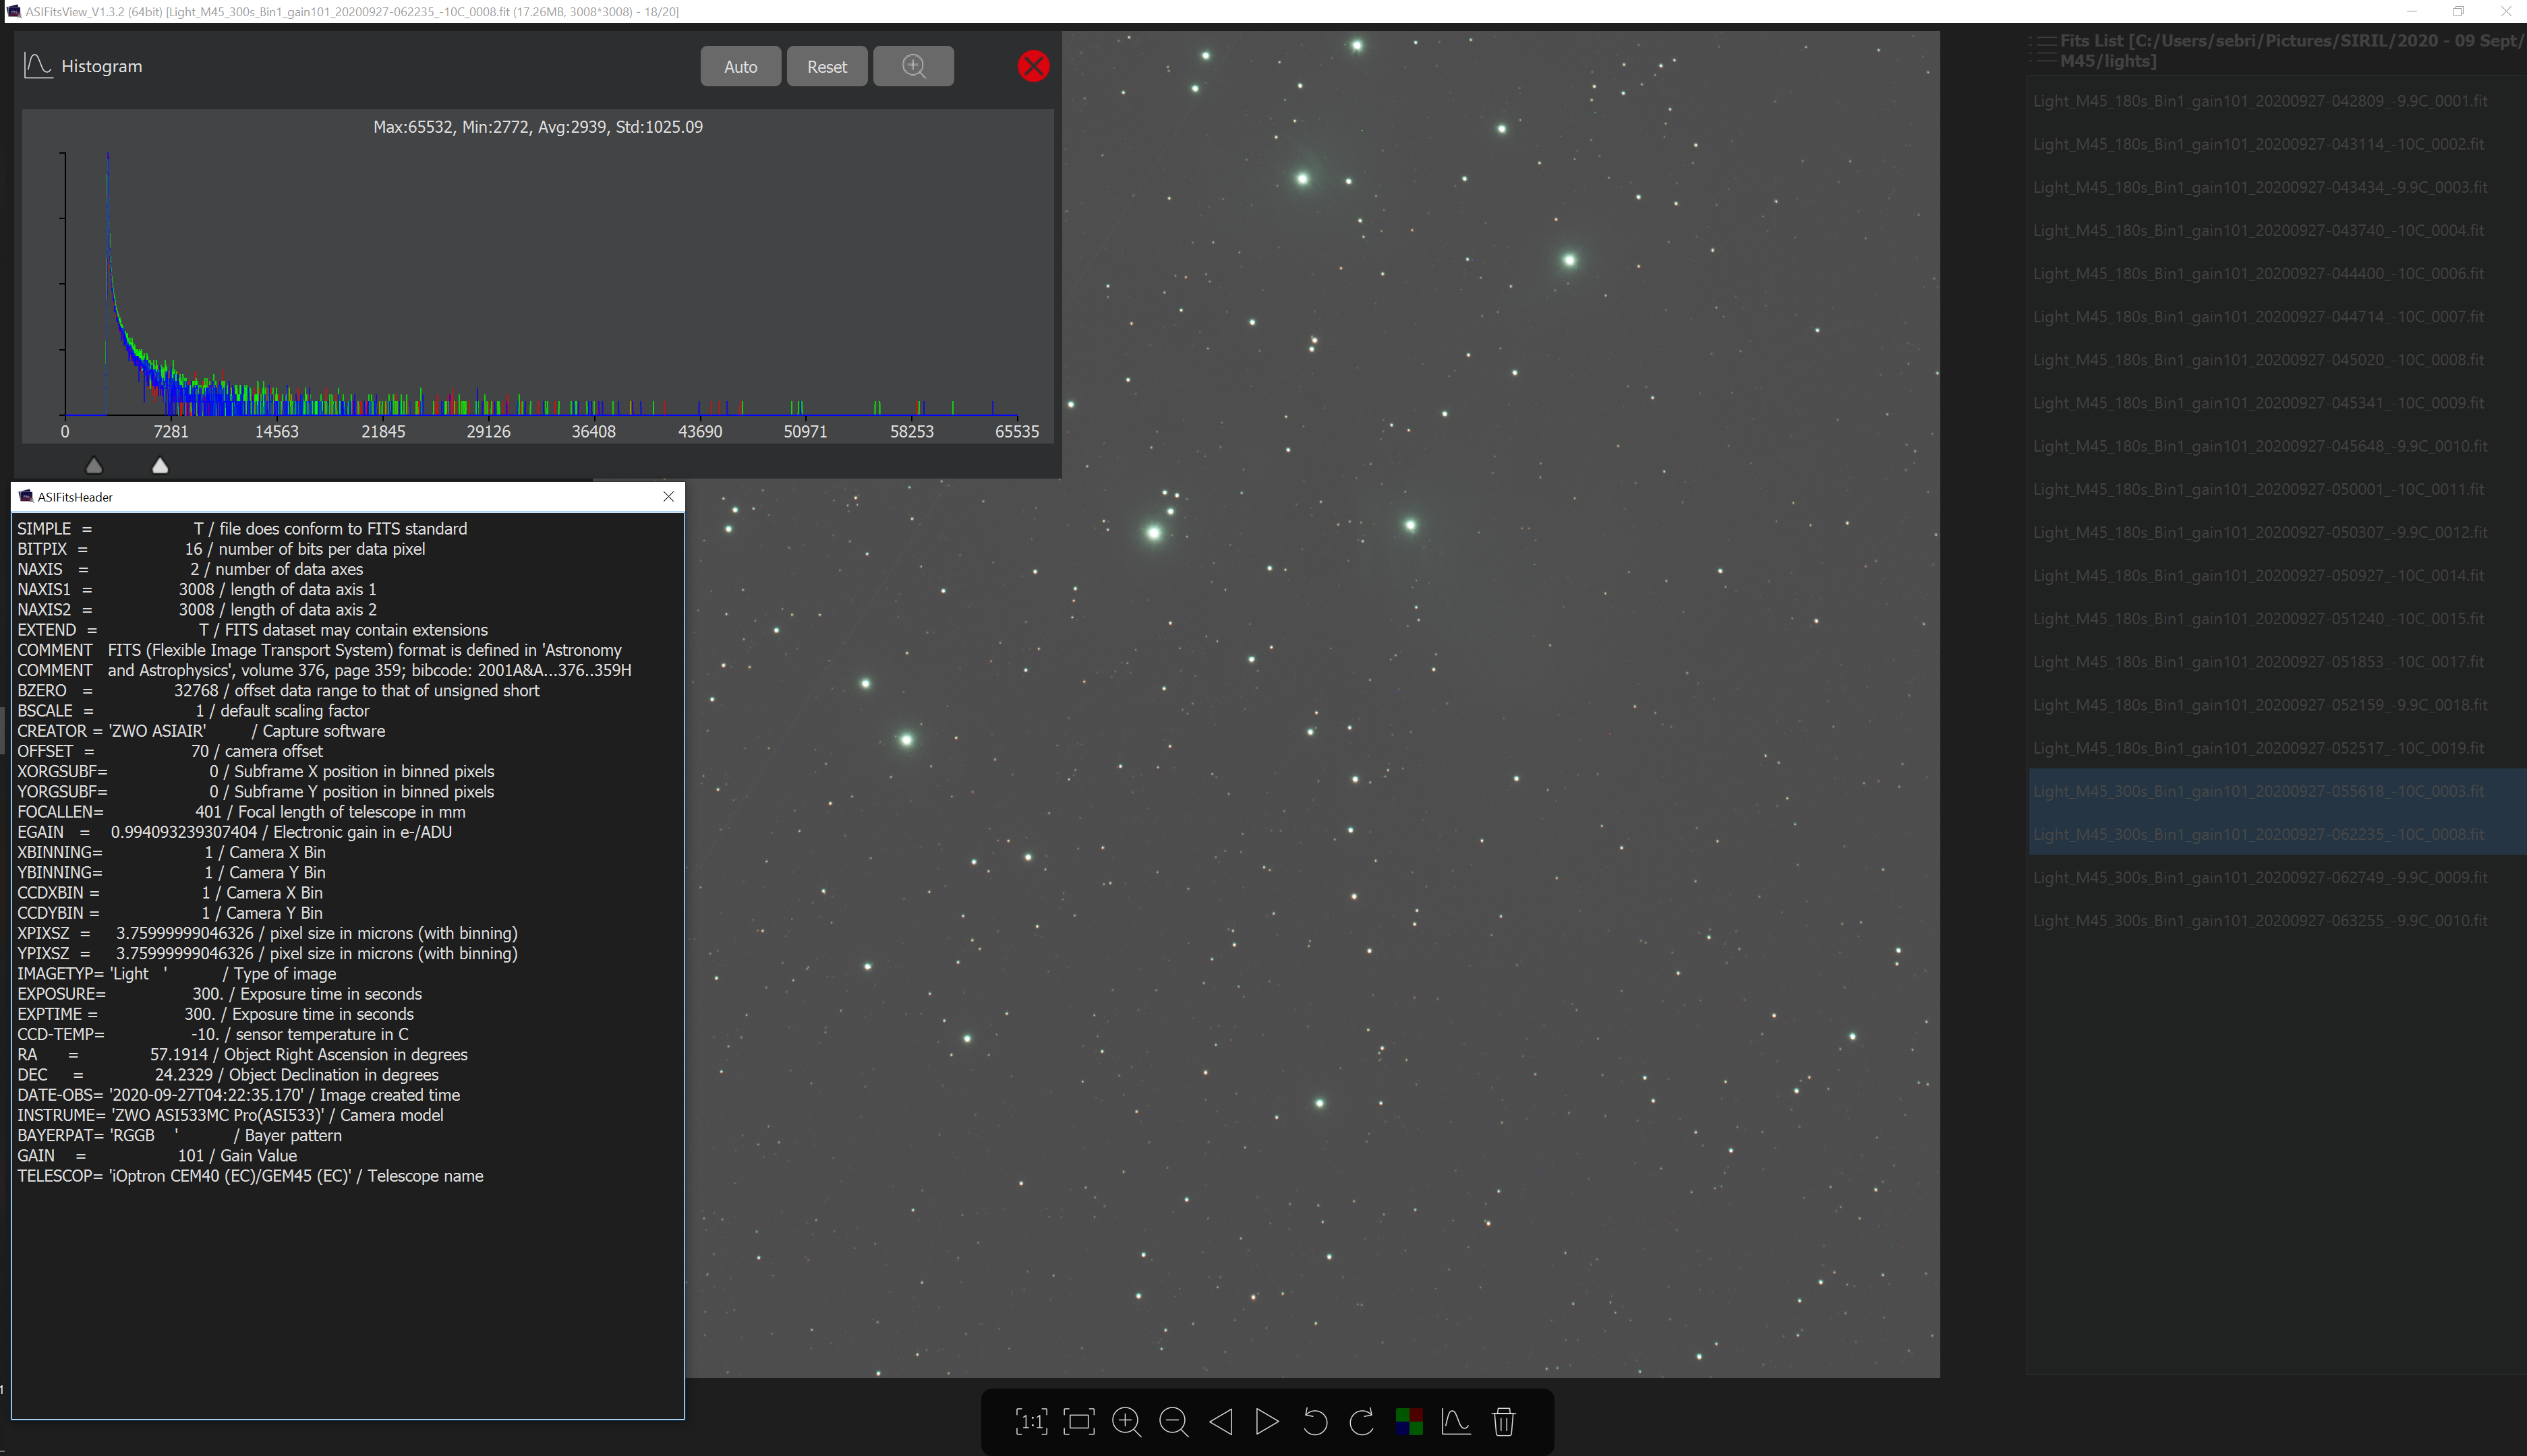Click the histogram black point slider handle

tap(94, 466)
